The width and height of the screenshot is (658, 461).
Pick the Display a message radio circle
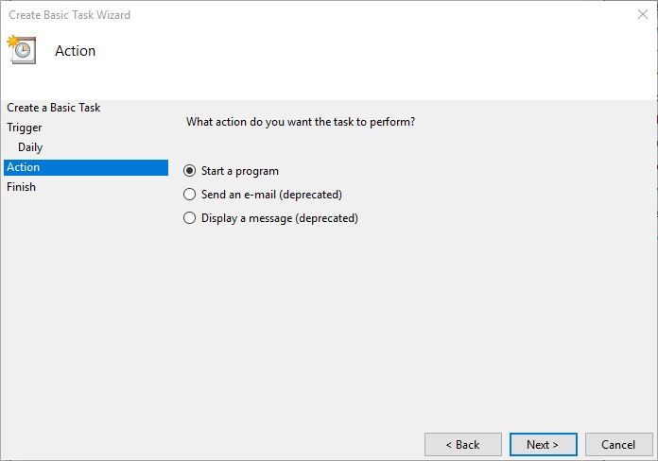click(x=190, y=218)
